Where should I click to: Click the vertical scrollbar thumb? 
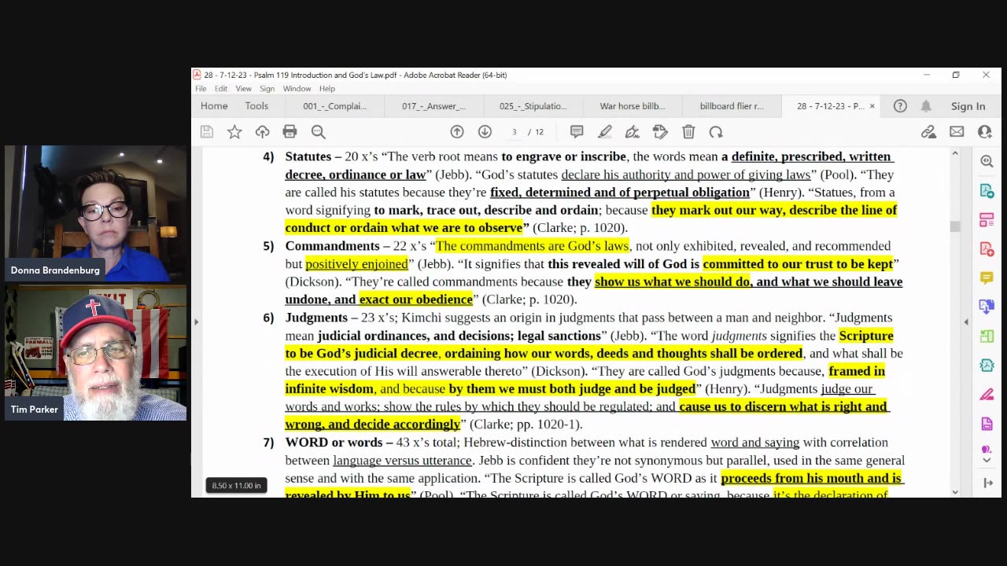pyautogui.click(x=955, y=226)
